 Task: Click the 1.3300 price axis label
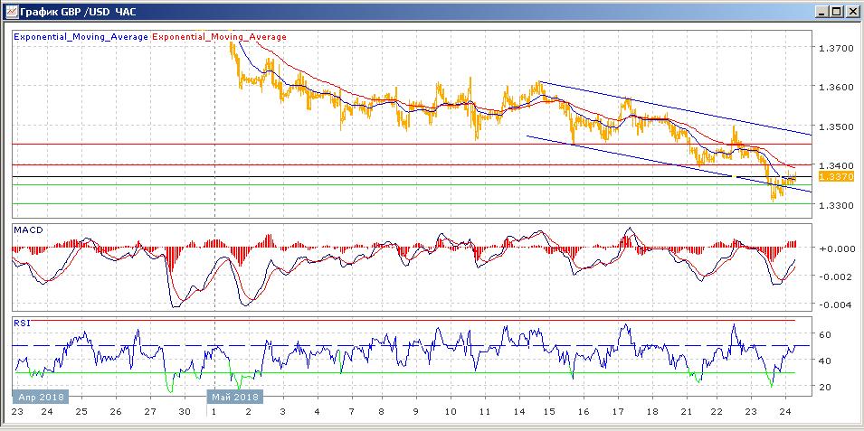pos(837,206)
